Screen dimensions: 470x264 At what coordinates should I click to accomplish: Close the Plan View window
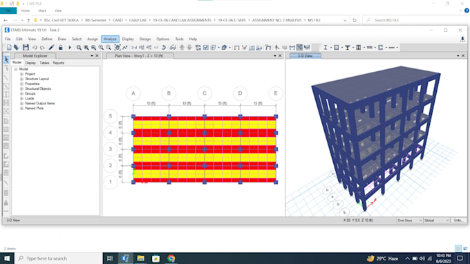pyautogui.click(x=280, y=56)
